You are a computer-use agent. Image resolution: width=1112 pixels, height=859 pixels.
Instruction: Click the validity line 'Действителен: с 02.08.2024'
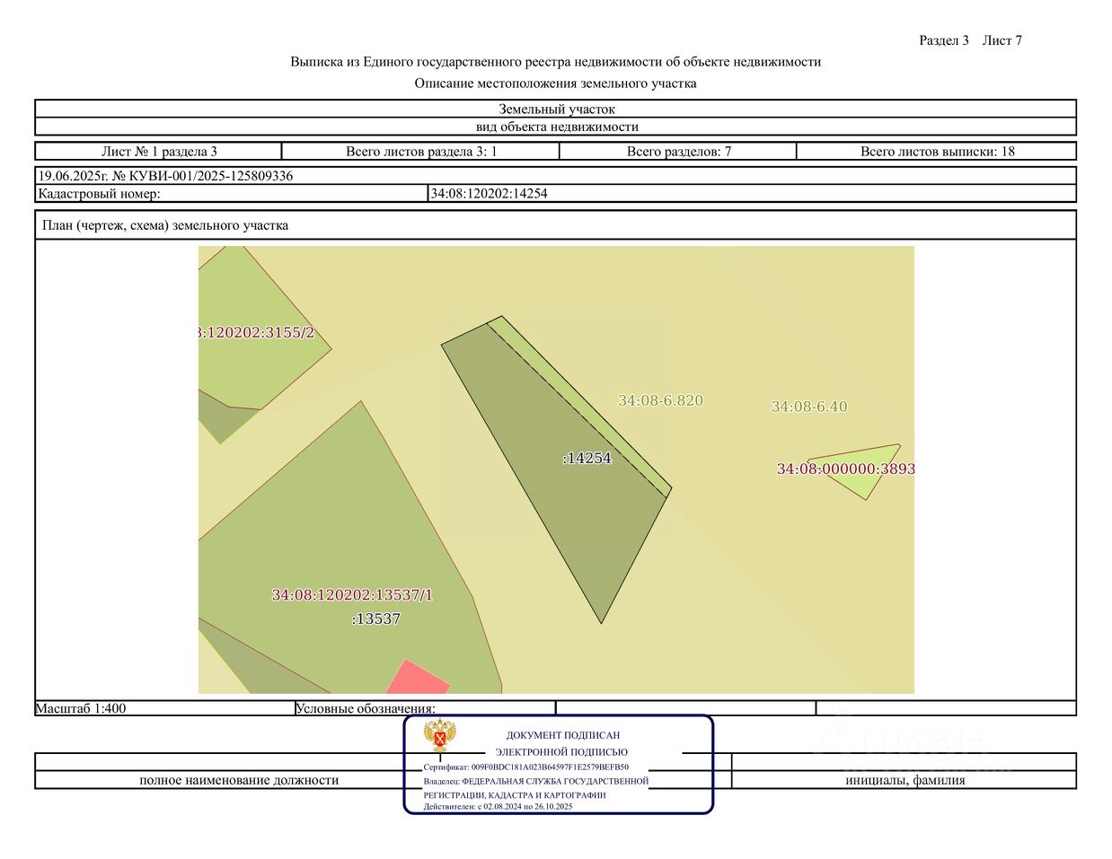(x=499, y=806)
